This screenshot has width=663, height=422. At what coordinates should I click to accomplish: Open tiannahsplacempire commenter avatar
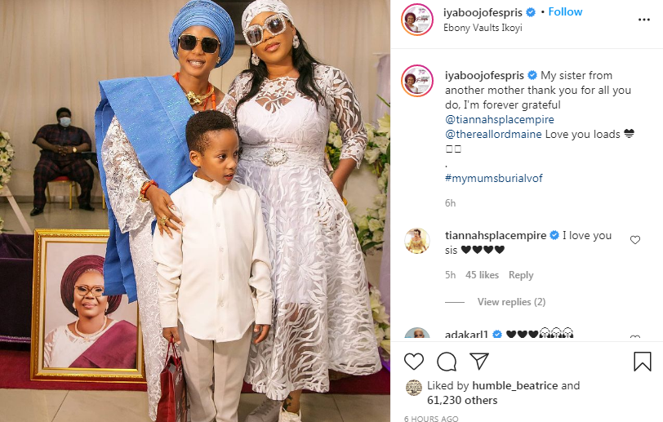(x=417, y=241)
